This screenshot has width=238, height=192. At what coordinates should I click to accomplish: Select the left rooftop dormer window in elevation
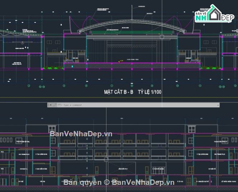[x=52, y=129]
